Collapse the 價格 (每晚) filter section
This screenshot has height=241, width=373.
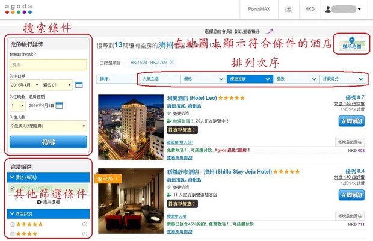(48, 177)
